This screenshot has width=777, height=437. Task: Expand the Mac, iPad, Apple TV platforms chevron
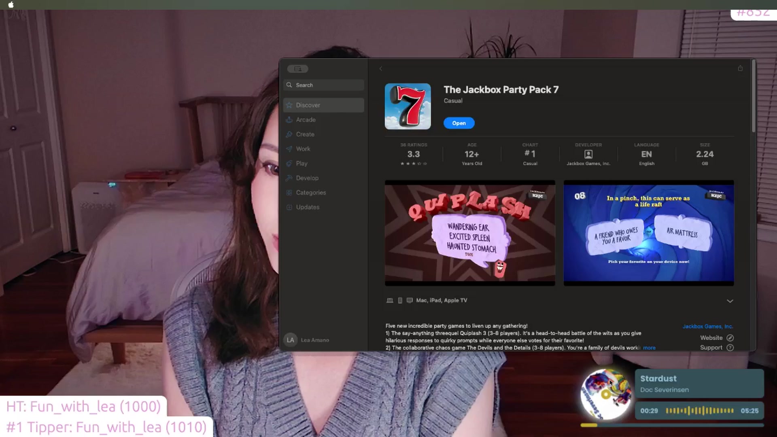click(730, 301)
